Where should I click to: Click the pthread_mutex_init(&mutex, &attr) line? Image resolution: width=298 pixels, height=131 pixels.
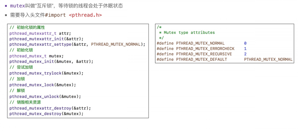51,61
